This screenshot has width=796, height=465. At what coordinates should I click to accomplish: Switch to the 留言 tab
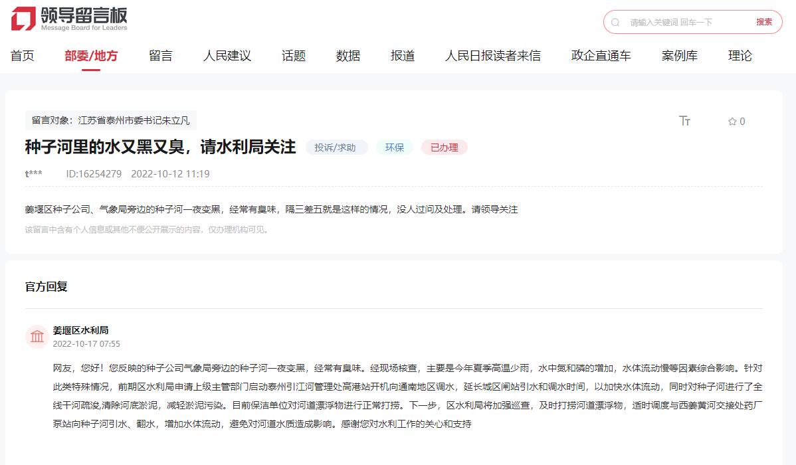coord(160,56)
